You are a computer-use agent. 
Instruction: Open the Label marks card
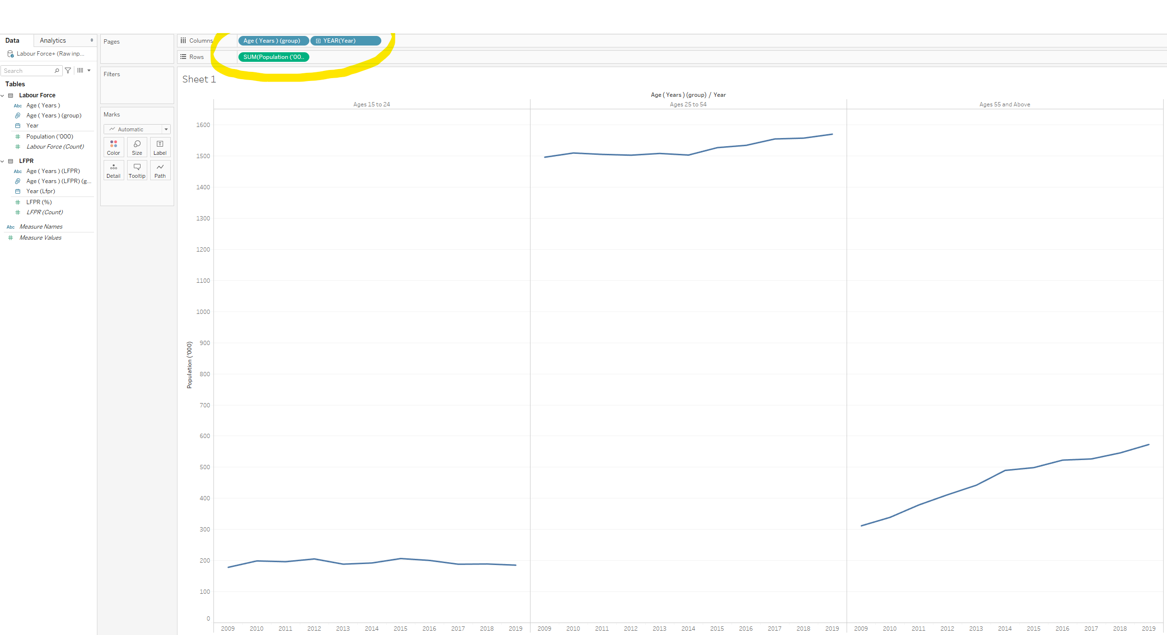160,147
